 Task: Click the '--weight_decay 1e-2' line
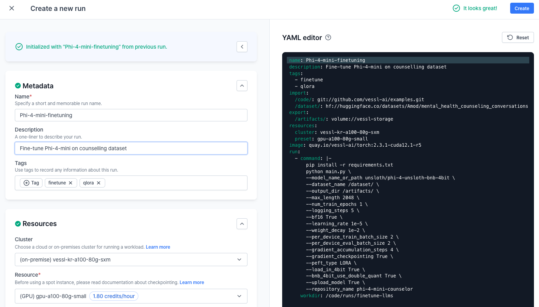335,230
